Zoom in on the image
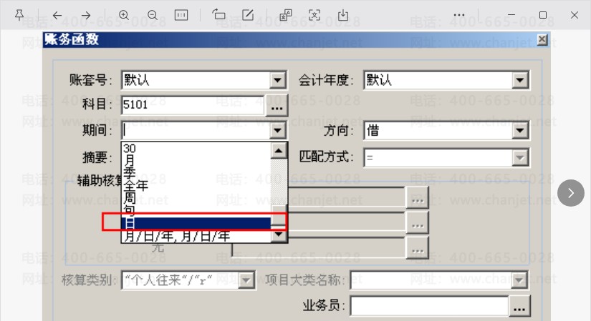This screenshot has height=321, width=591. click(124, 15)
